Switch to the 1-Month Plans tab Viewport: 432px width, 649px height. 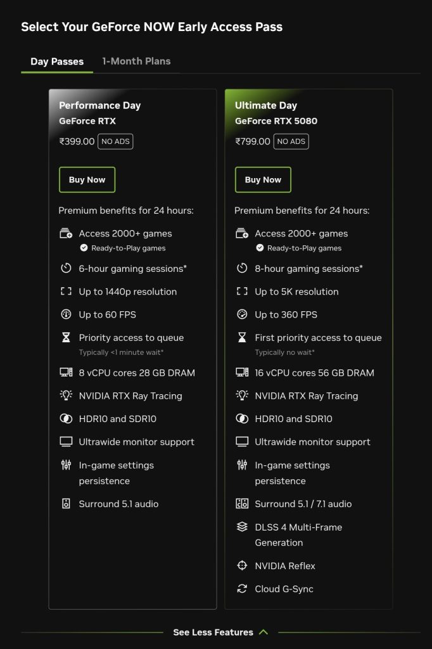coord(136,61)
